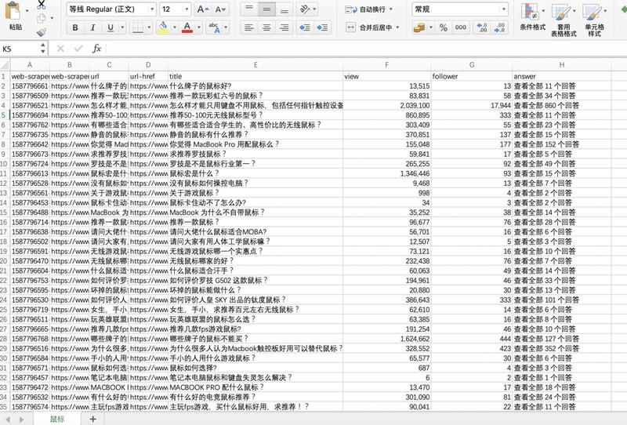Increase the font size with large A
This screenshot has height=425, width=627.
coord(203,9)
